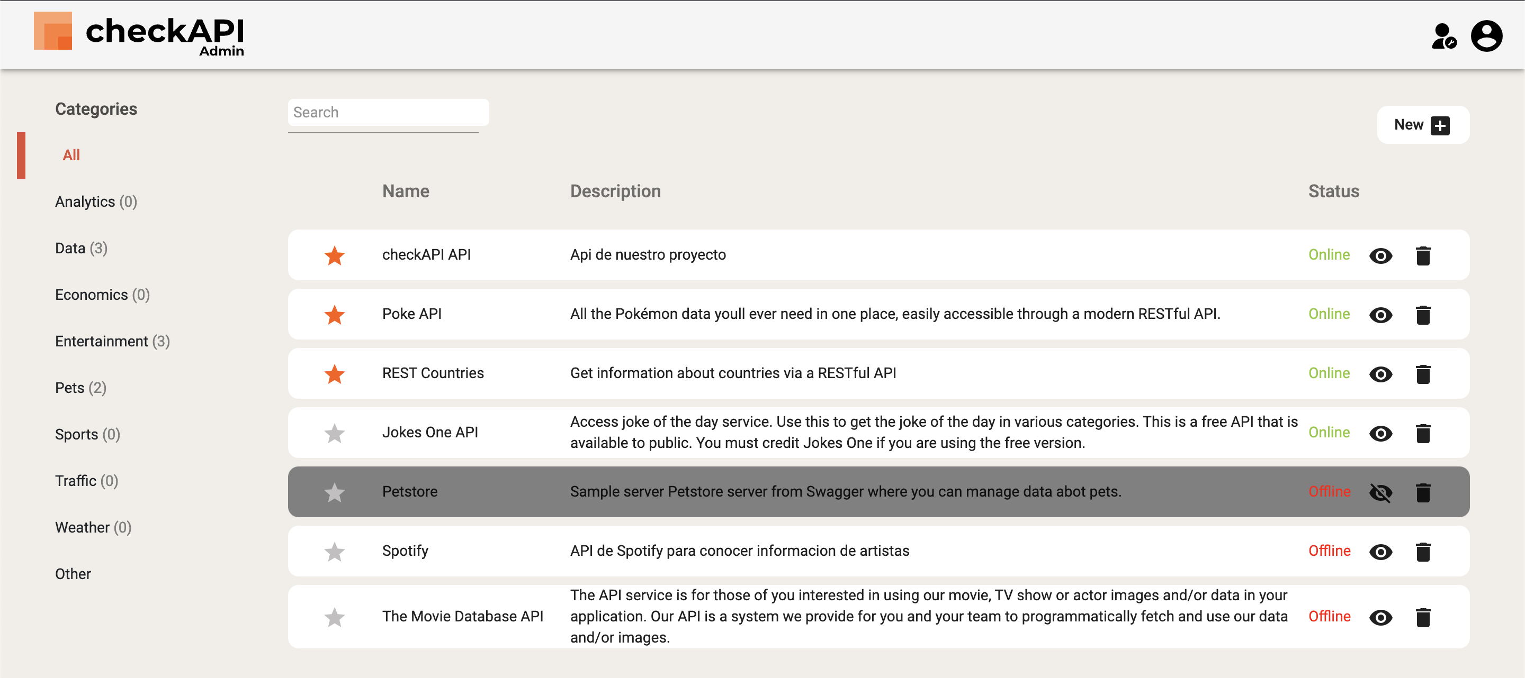Delete the Jokes One API entry

point(1423,433)
